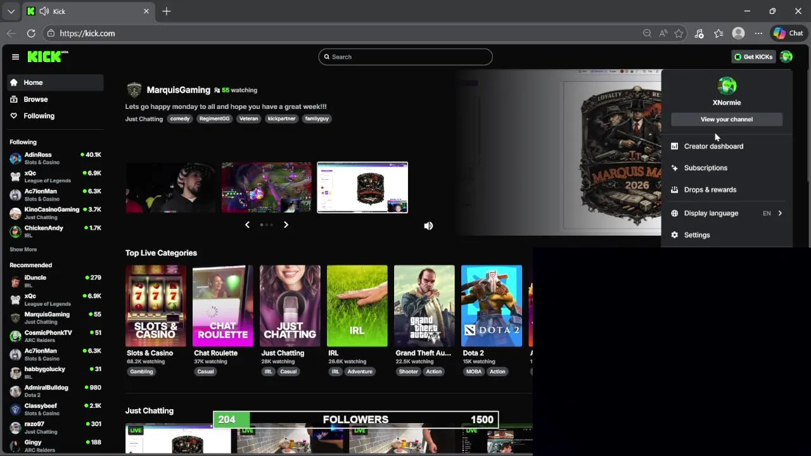811x456 pixels.
Task: Open ChickenAndy followed channel
Action: click(x=55, y=231)
